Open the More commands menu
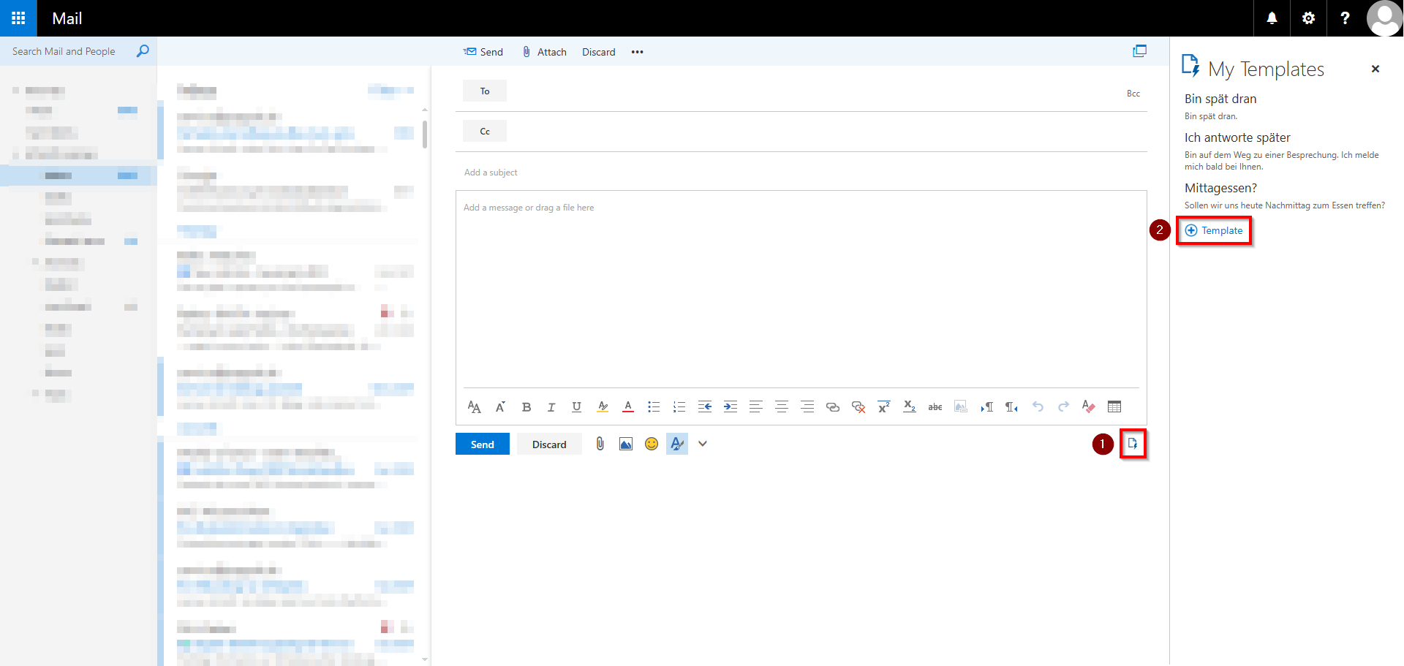Viewport: 1404px width, 666px height. coord(637,51)
